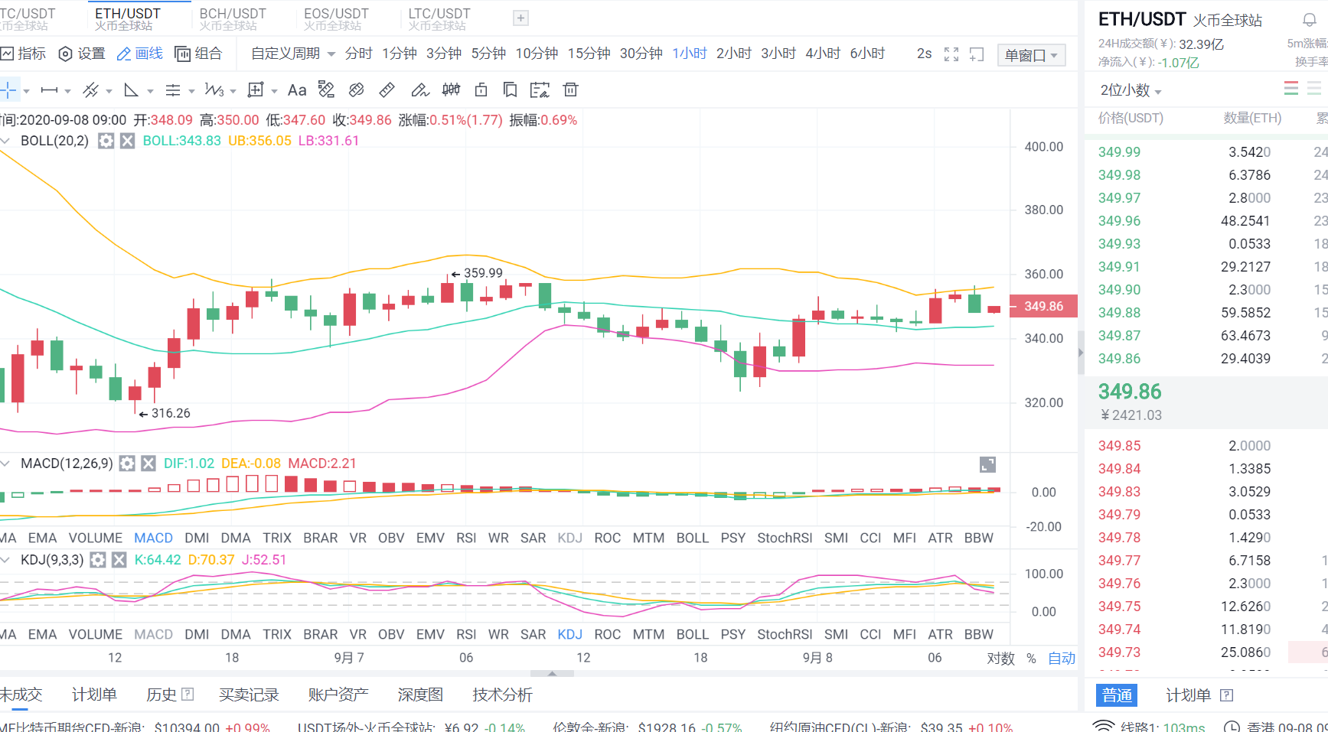The height and width of the screenshot is (732, 1328).
Task: Select the triangle shape tool
Action: [x=132, y=90]
